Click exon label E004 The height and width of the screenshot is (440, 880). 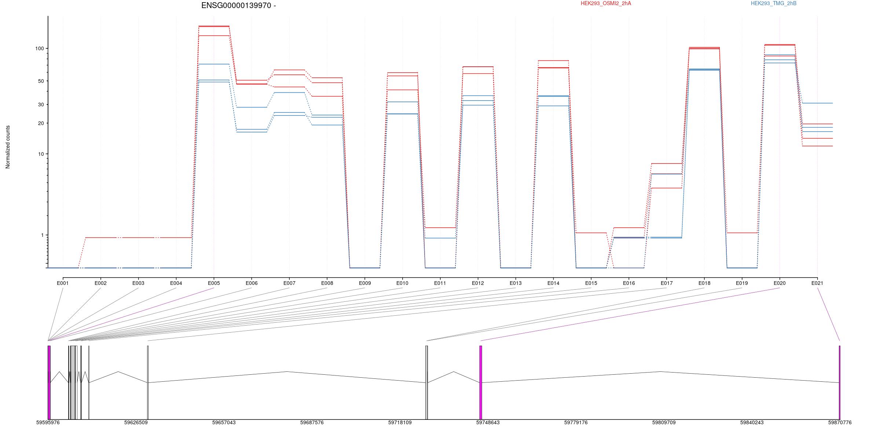(176, 283)
